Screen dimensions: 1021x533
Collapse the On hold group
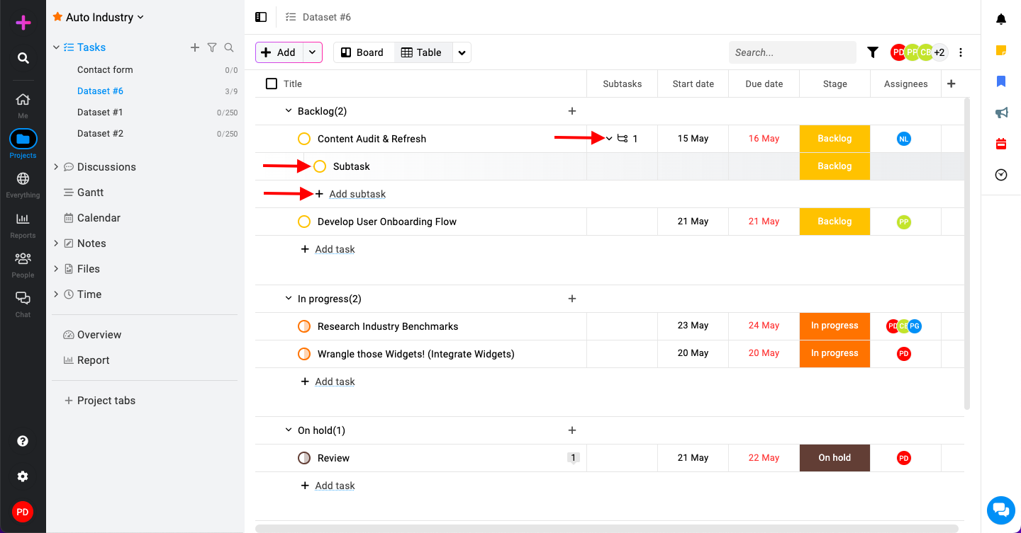tap(289, 430)
